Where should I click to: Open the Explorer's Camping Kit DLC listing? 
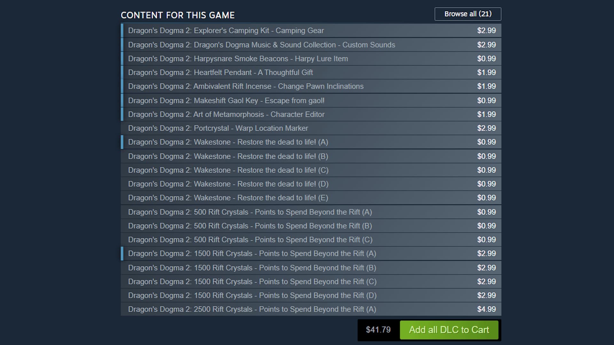pos(226,31)
